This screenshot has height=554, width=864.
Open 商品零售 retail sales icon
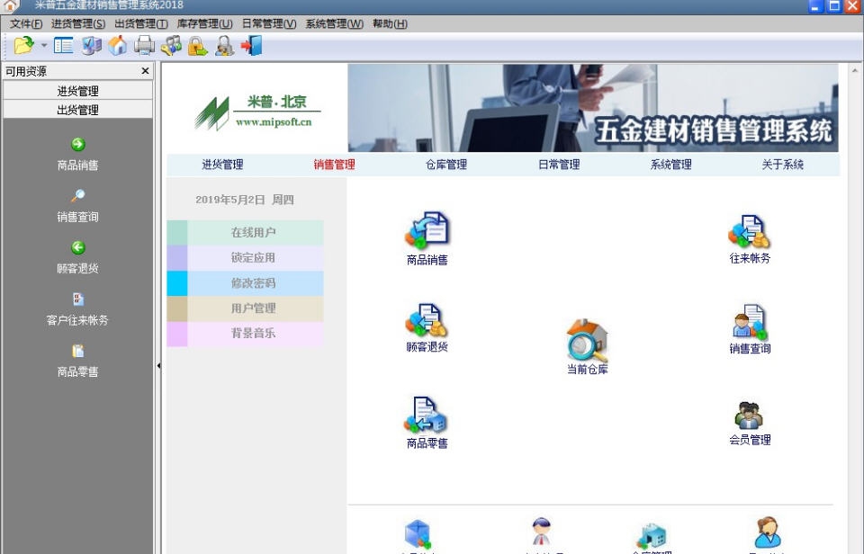click(x=427, y=416)
